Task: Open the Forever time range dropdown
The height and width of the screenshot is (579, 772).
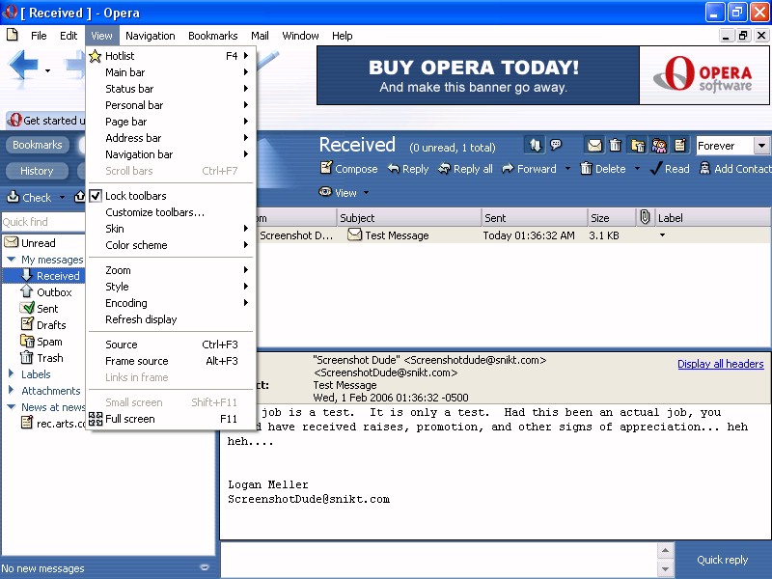Action: click(x=761, y=146)
